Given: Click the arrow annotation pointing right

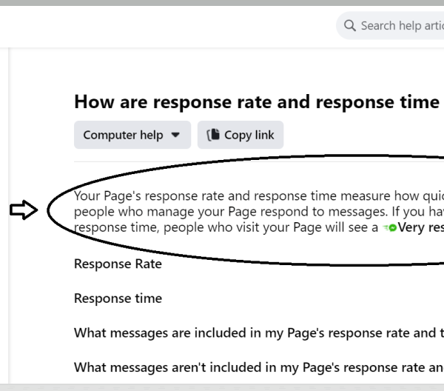Looking at the screenshot, I should click(24, 210).
